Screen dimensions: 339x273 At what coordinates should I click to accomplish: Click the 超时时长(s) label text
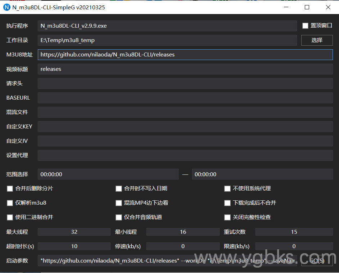click(x=20, y=246)
